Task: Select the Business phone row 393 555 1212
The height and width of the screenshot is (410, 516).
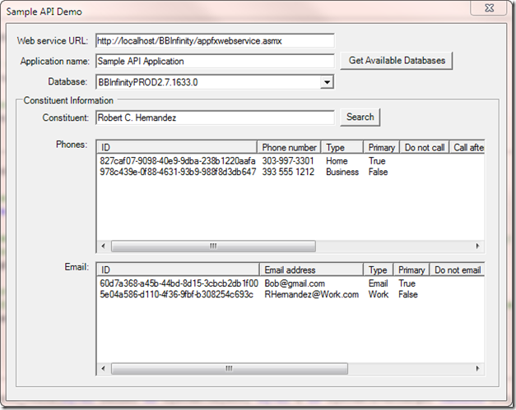Action: [288, 172]
